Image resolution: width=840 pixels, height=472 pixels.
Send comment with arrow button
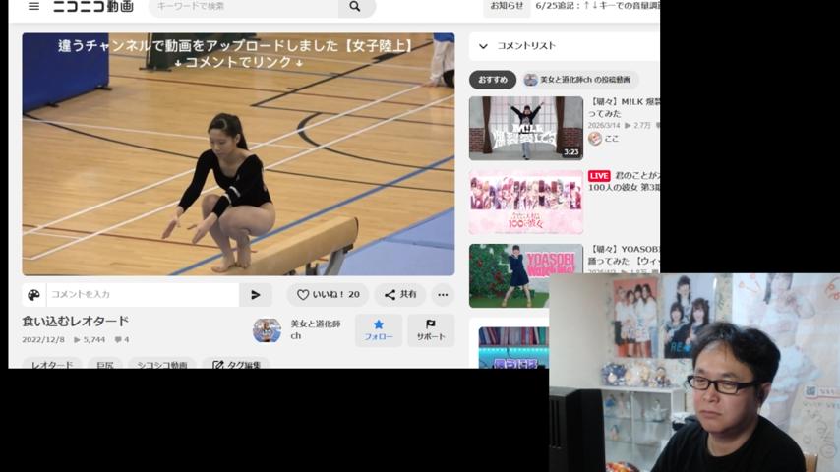click(256, 295)
